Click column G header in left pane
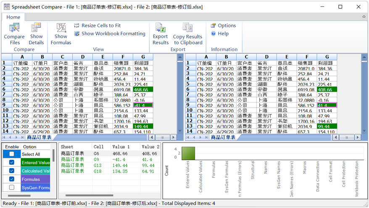 (143, 57)
